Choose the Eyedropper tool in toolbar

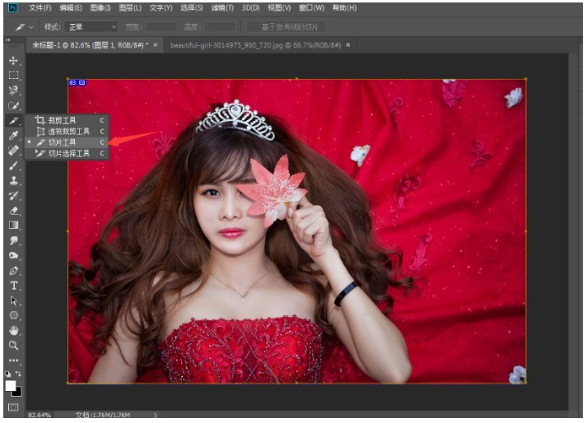14,136
